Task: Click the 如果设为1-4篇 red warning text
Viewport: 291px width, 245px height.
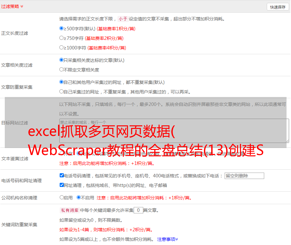Action: [106, 230]
